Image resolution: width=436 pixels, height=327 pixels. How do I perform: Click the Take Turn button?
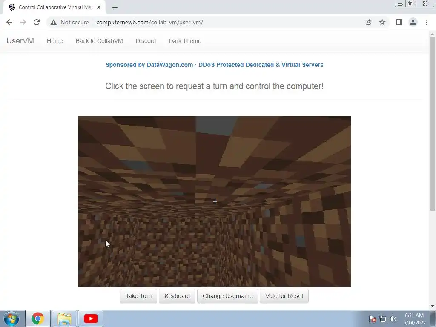(x=138, y=296)
